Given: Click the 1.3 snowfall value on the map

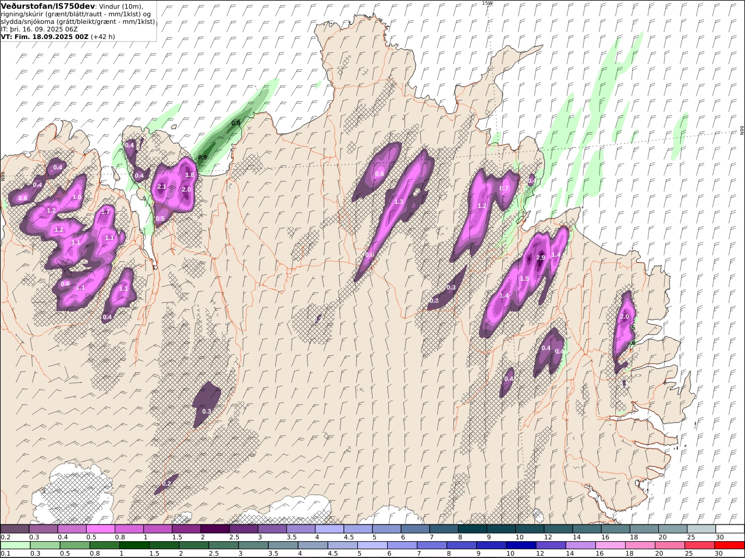Looking at the screenshot, I should 399,202.
